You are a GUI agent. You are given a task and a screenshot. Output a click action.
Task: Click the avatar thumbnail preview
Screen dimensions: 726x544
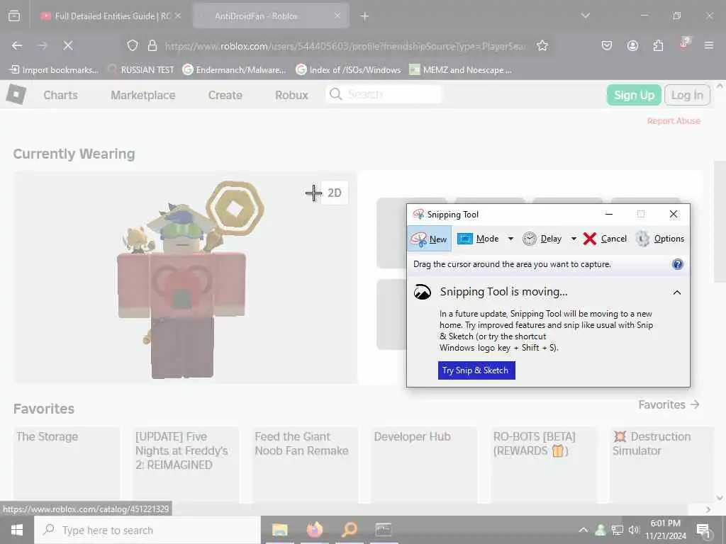[185, 278]
